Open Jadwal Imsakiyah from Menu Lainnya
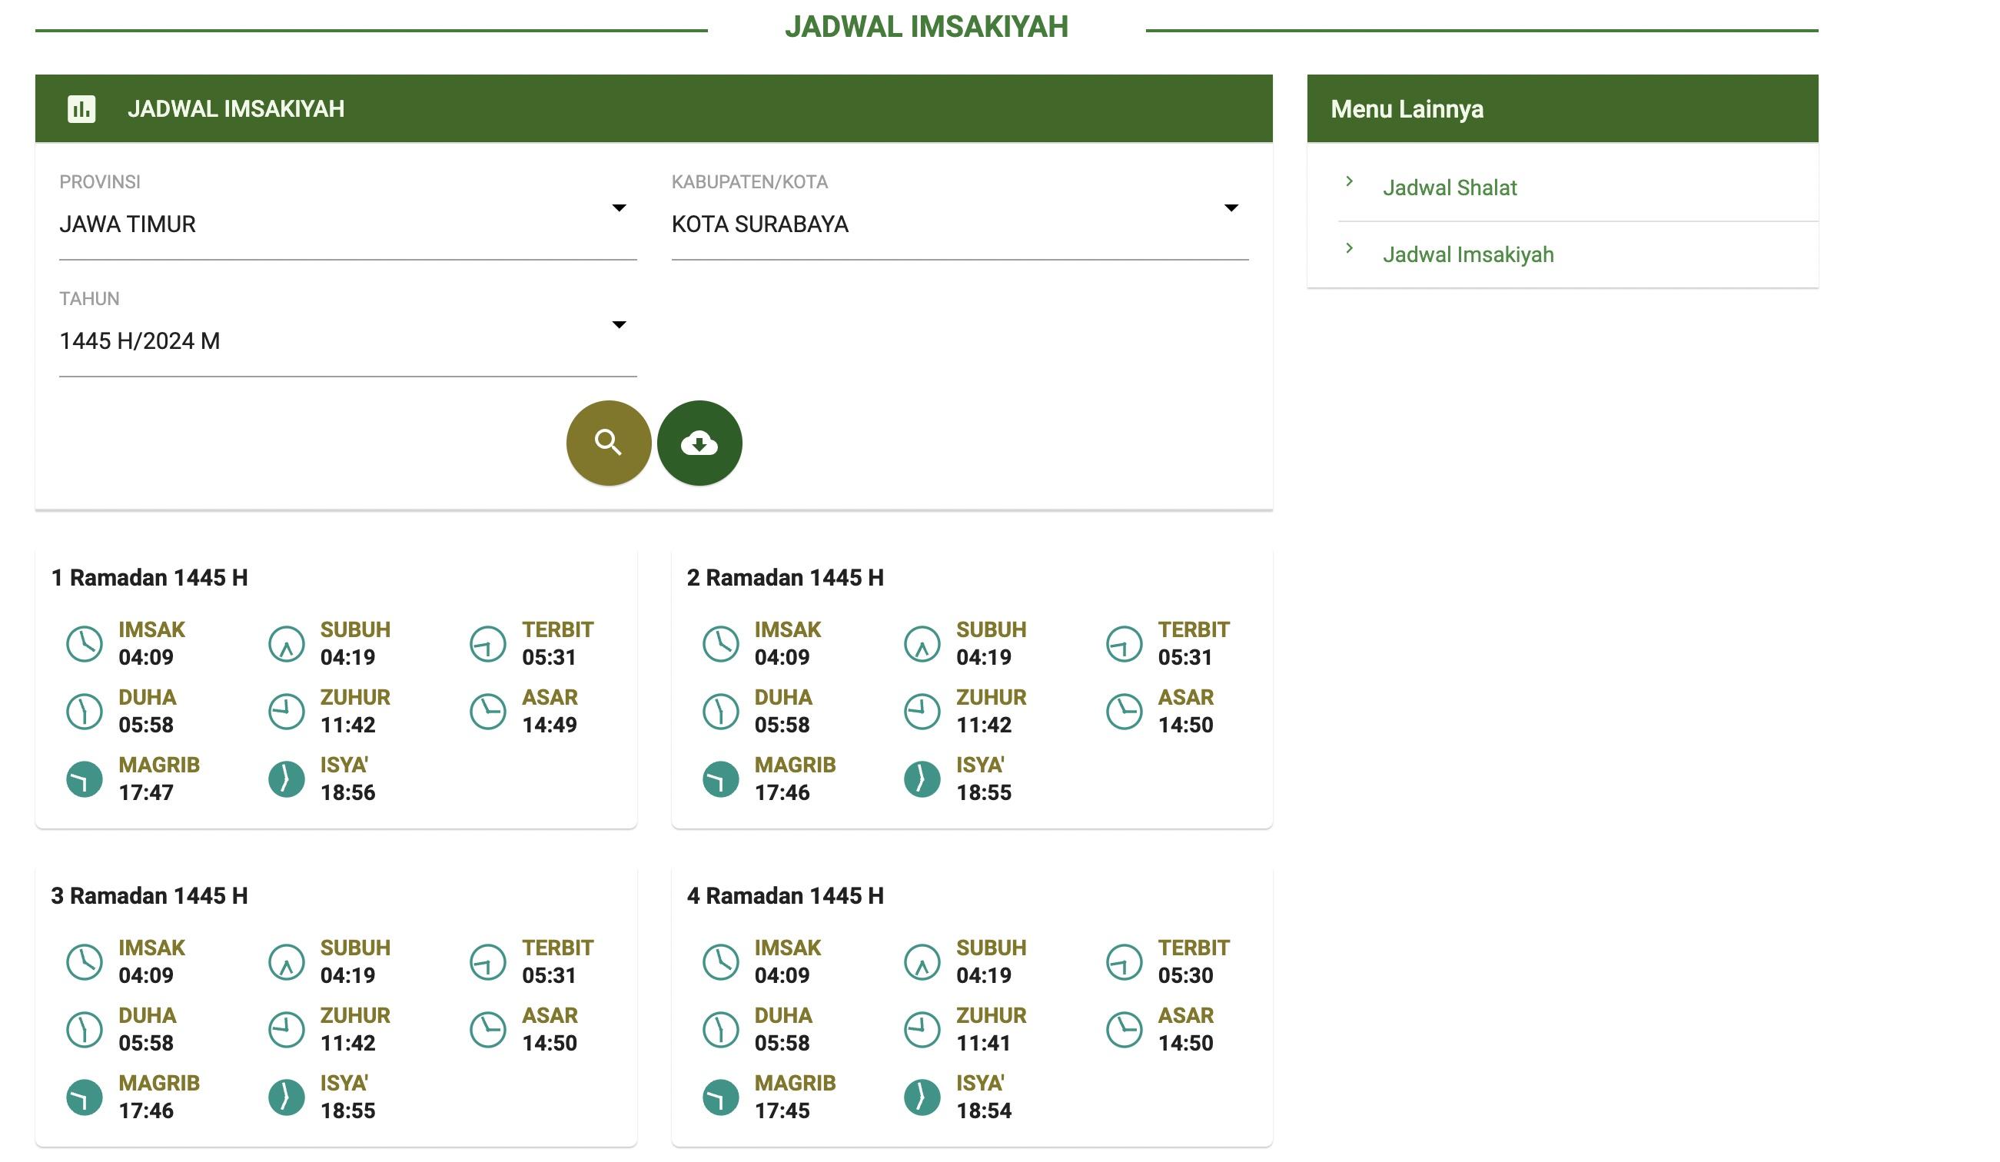 pos(1467,255)
